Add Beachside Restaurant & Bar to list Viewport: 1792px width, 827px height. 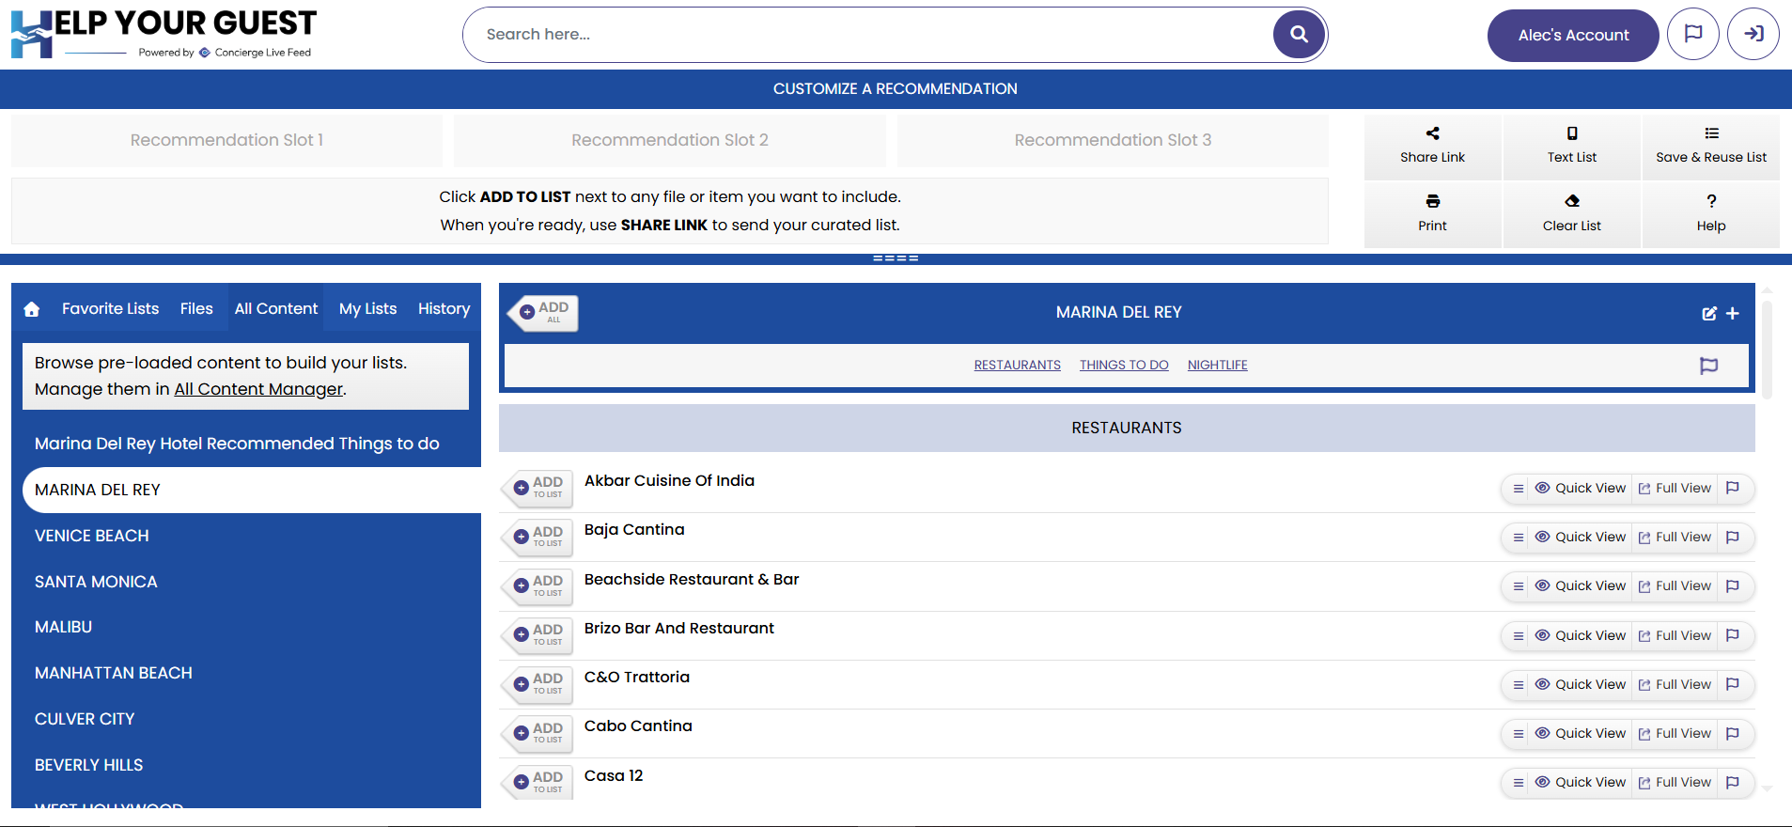[x=537, y=586]
